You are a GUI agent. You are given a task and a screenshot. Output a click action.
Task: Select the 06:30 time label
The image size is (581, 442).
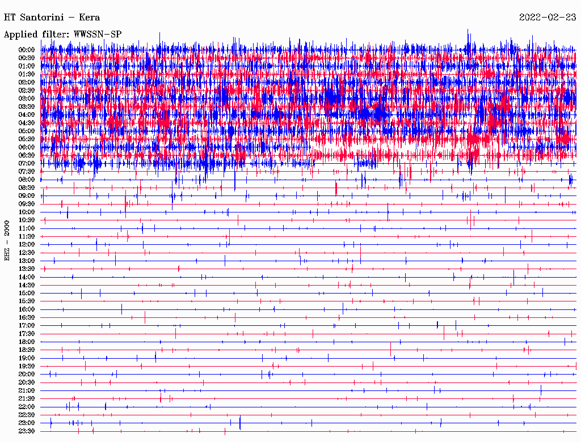[x=27, y=155]
